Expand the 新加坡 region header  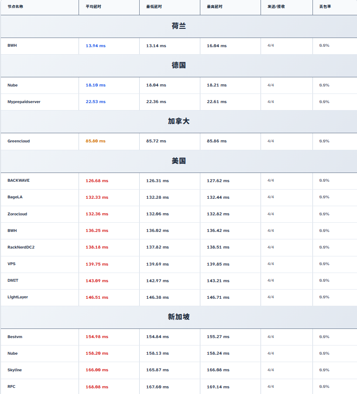178,317
